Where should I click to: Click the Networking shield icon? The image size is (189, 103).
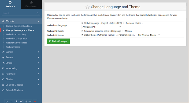coord(3,68)
